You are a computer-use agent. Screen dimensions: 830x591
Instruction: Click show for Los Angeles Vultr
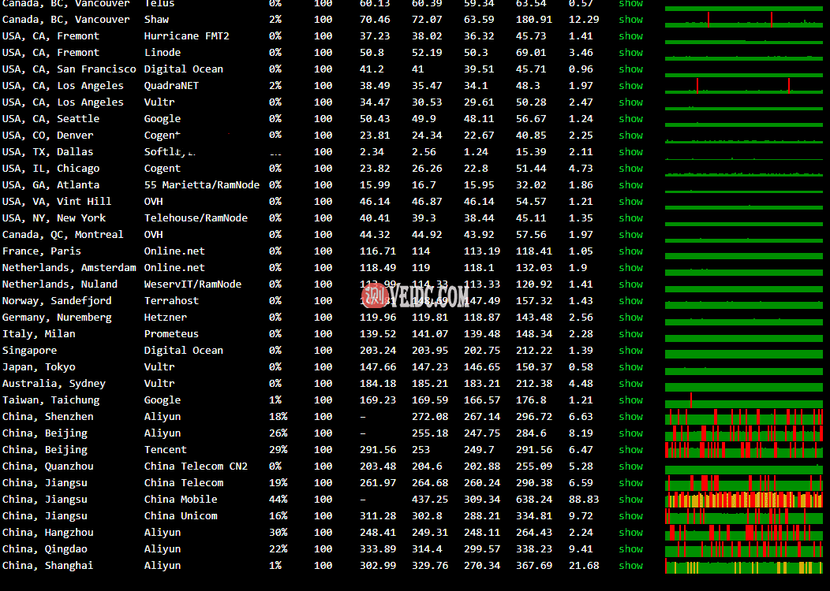tap(630, 102)
